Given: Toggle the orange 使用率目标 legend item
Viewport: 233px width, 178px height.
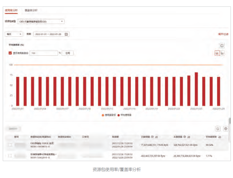Looking at the screenshot, I should (x=109, y=115).
